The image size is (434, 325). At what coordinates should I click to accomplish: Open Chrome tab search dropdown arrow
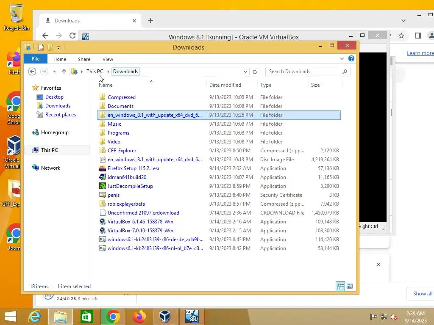pyautogui.click(x=403, y=21)
